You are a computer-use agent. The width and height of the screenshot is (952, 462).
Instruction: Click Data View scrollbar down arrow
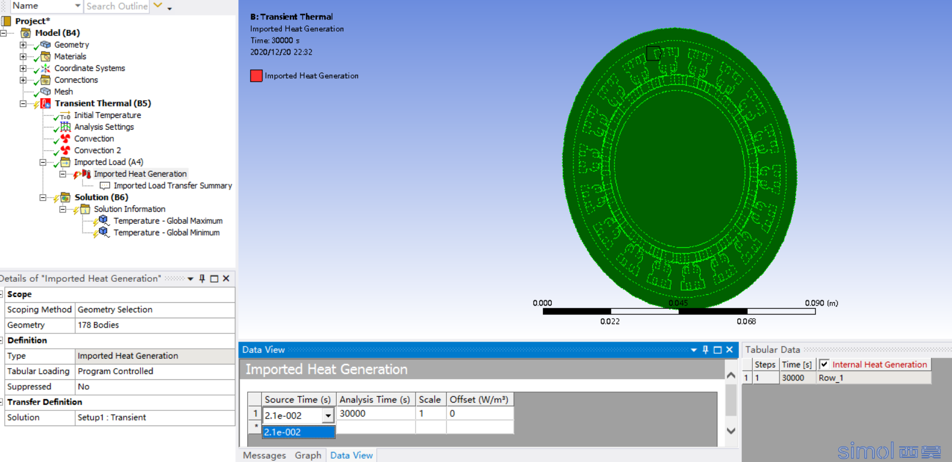click(731, 431)
